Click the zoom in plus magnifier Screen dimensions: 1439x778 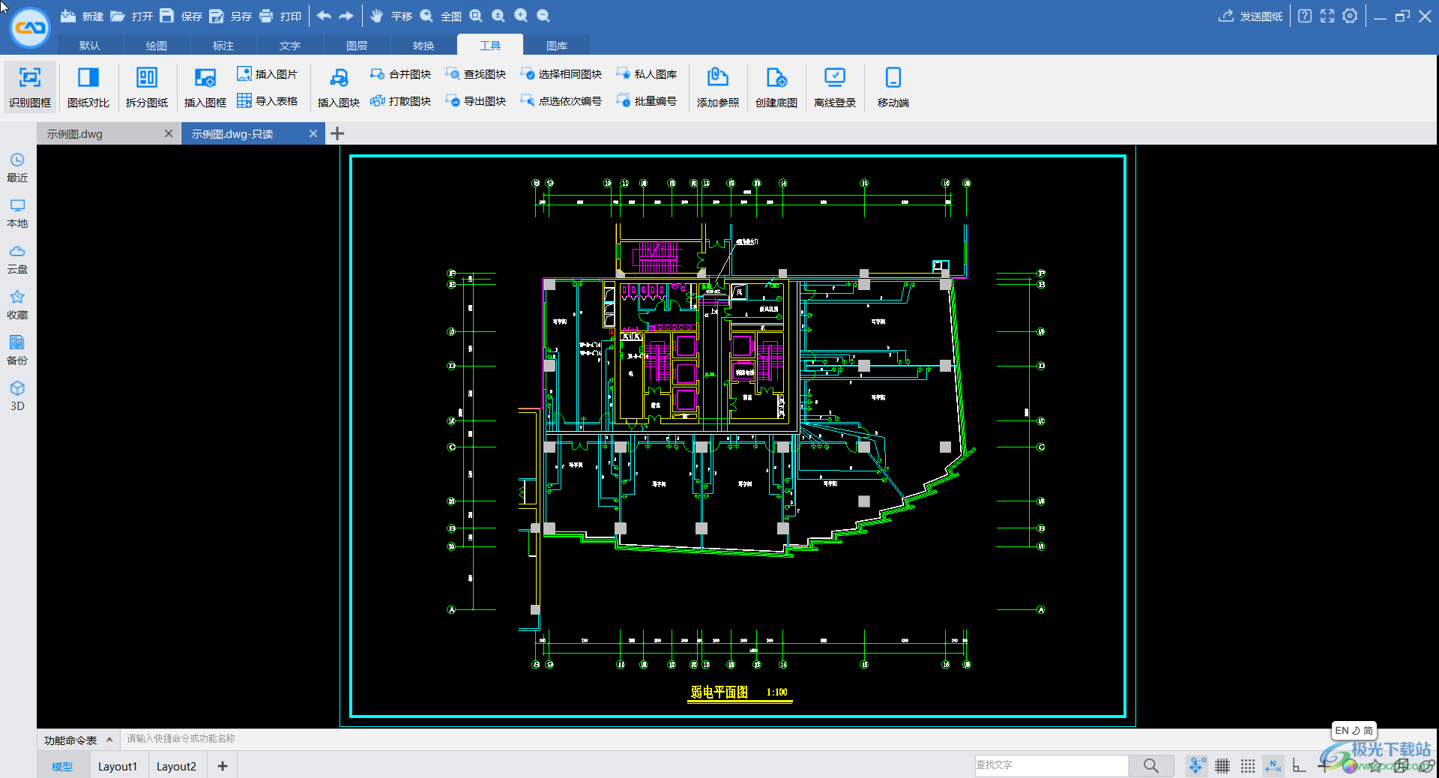point(521,16)
